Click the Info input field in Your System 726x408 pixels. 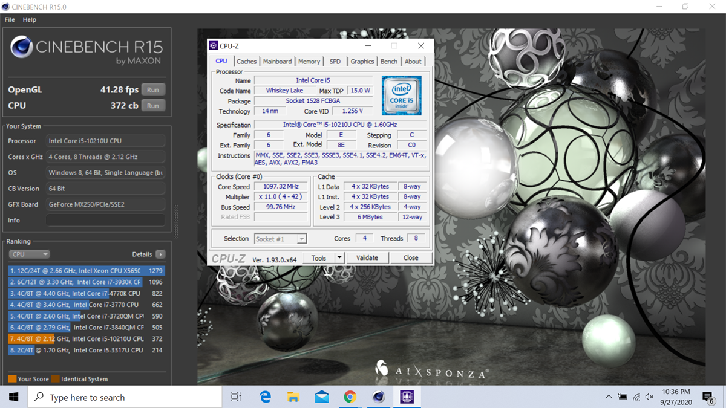tap(106, 220)
